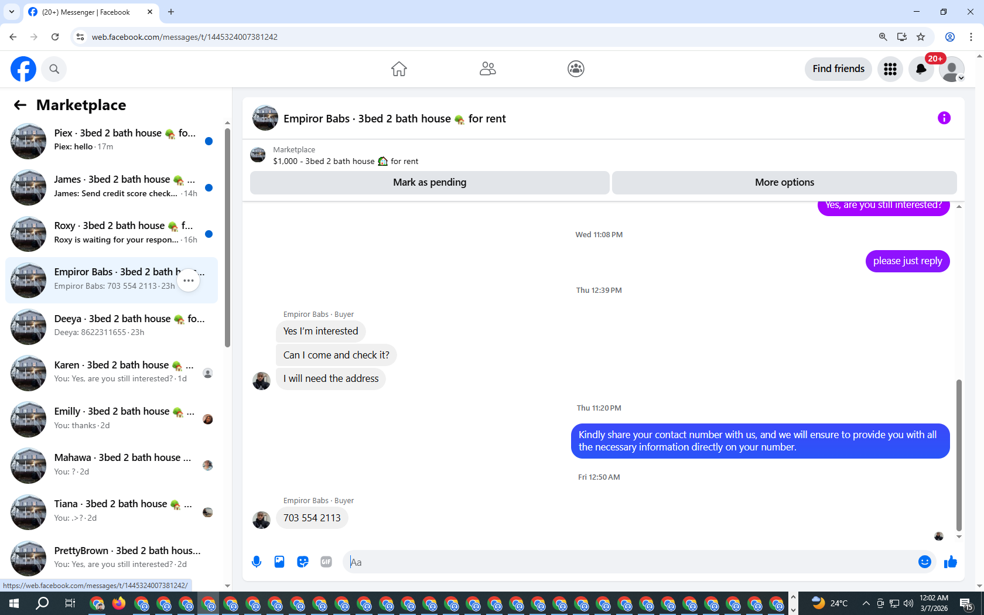Open the PrettyBrown conversation
Image resolution: width=984 pixels, height=615 pixels.
coord(111,558)
